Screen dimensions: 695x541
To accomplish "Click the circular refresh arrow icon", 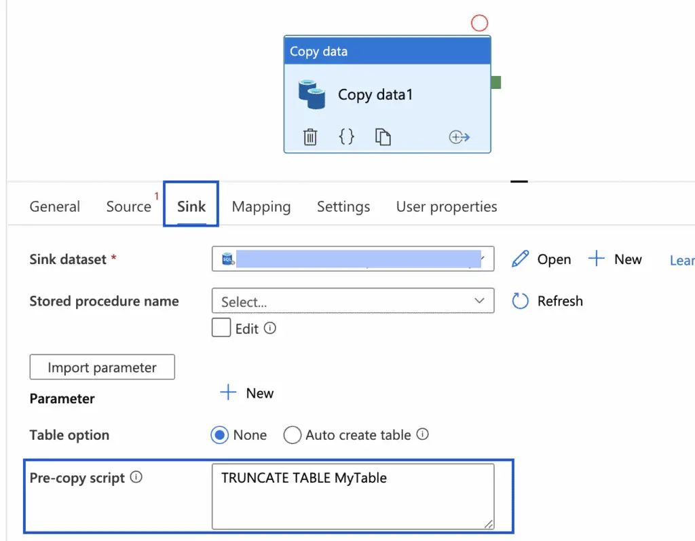I will click(521, 301).
